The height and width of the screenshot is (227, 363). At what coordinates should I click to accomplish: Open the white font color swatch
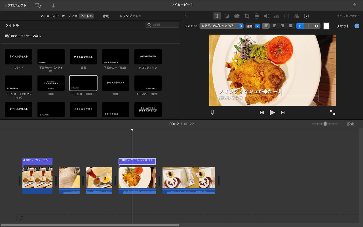[x=326, y=26]
